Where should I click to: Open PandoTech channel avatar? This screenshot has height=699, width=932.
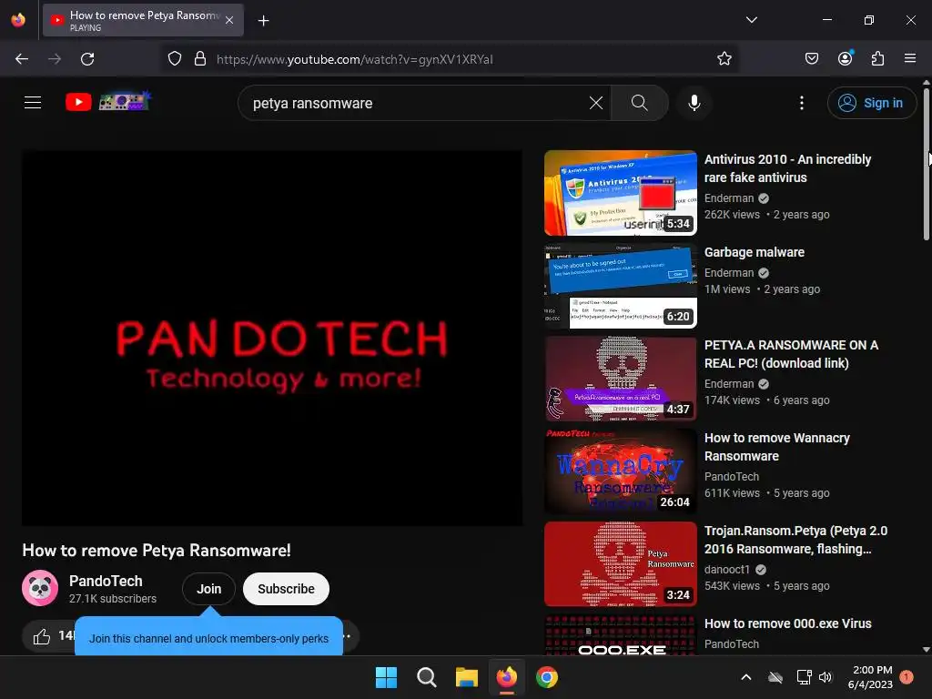pyautogui.click(x=40, y=589)
